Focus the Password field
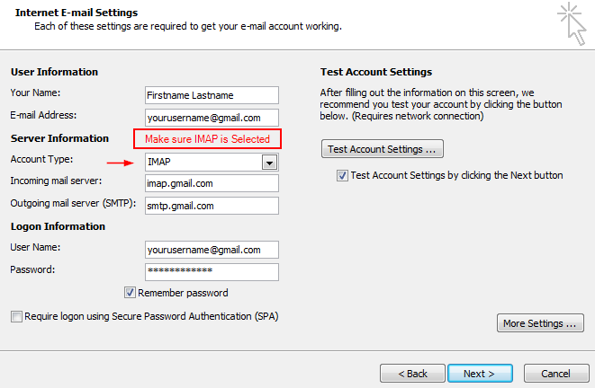This screenshot has width=595, height=388. 212,272
